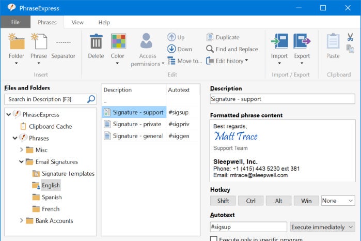Click the Signature - general document icon
This screenshot has height=241, width=361.
(x=107, y=136)
